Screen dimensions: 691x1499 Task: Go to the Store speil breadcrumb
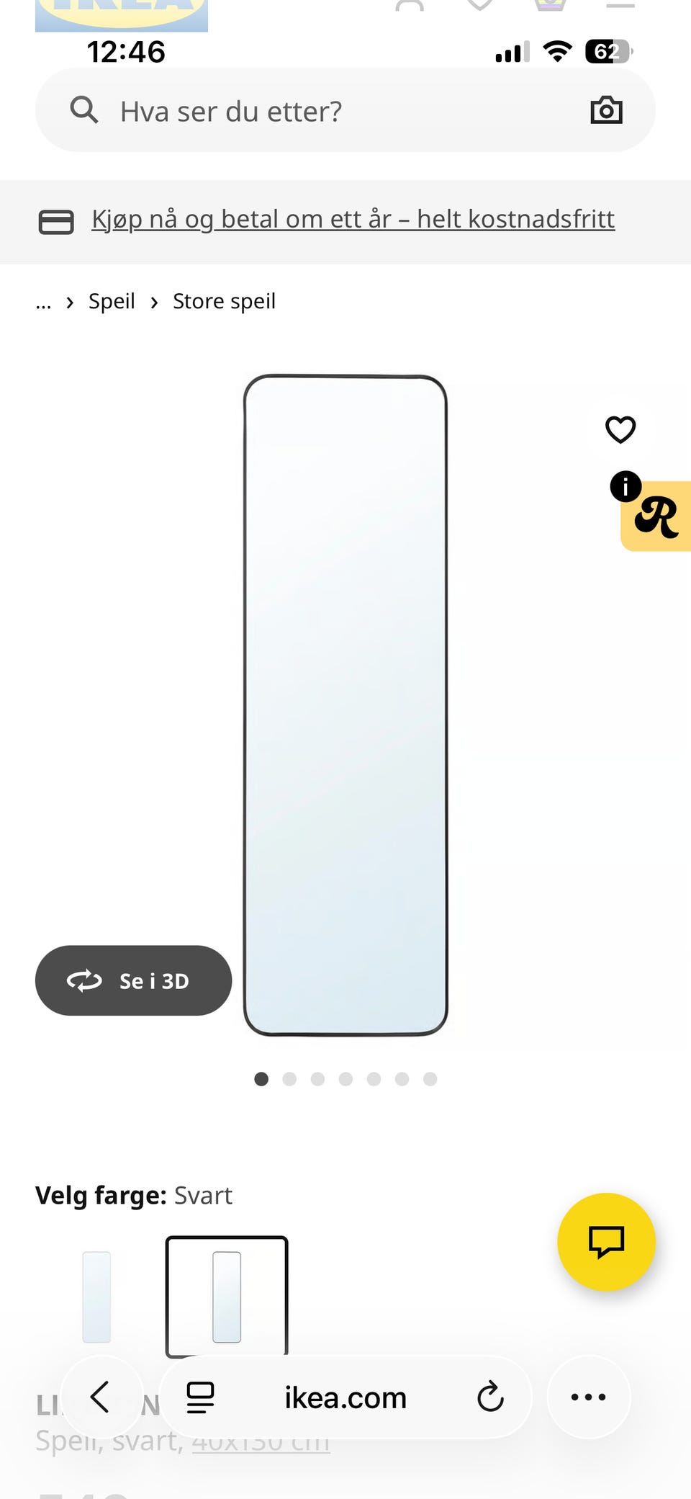[x=224, y=301]
